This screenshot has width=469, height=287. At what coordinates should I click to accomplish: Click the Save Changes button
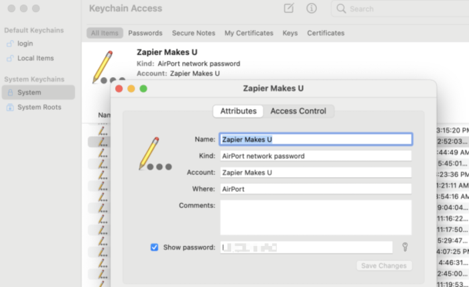384,266
